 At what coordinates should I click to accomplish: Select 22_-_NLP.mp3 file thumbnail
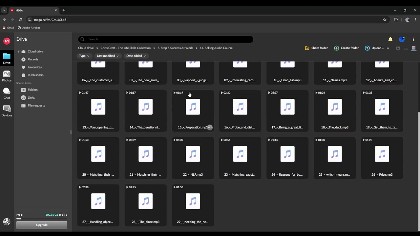click(x=193, y=154)
